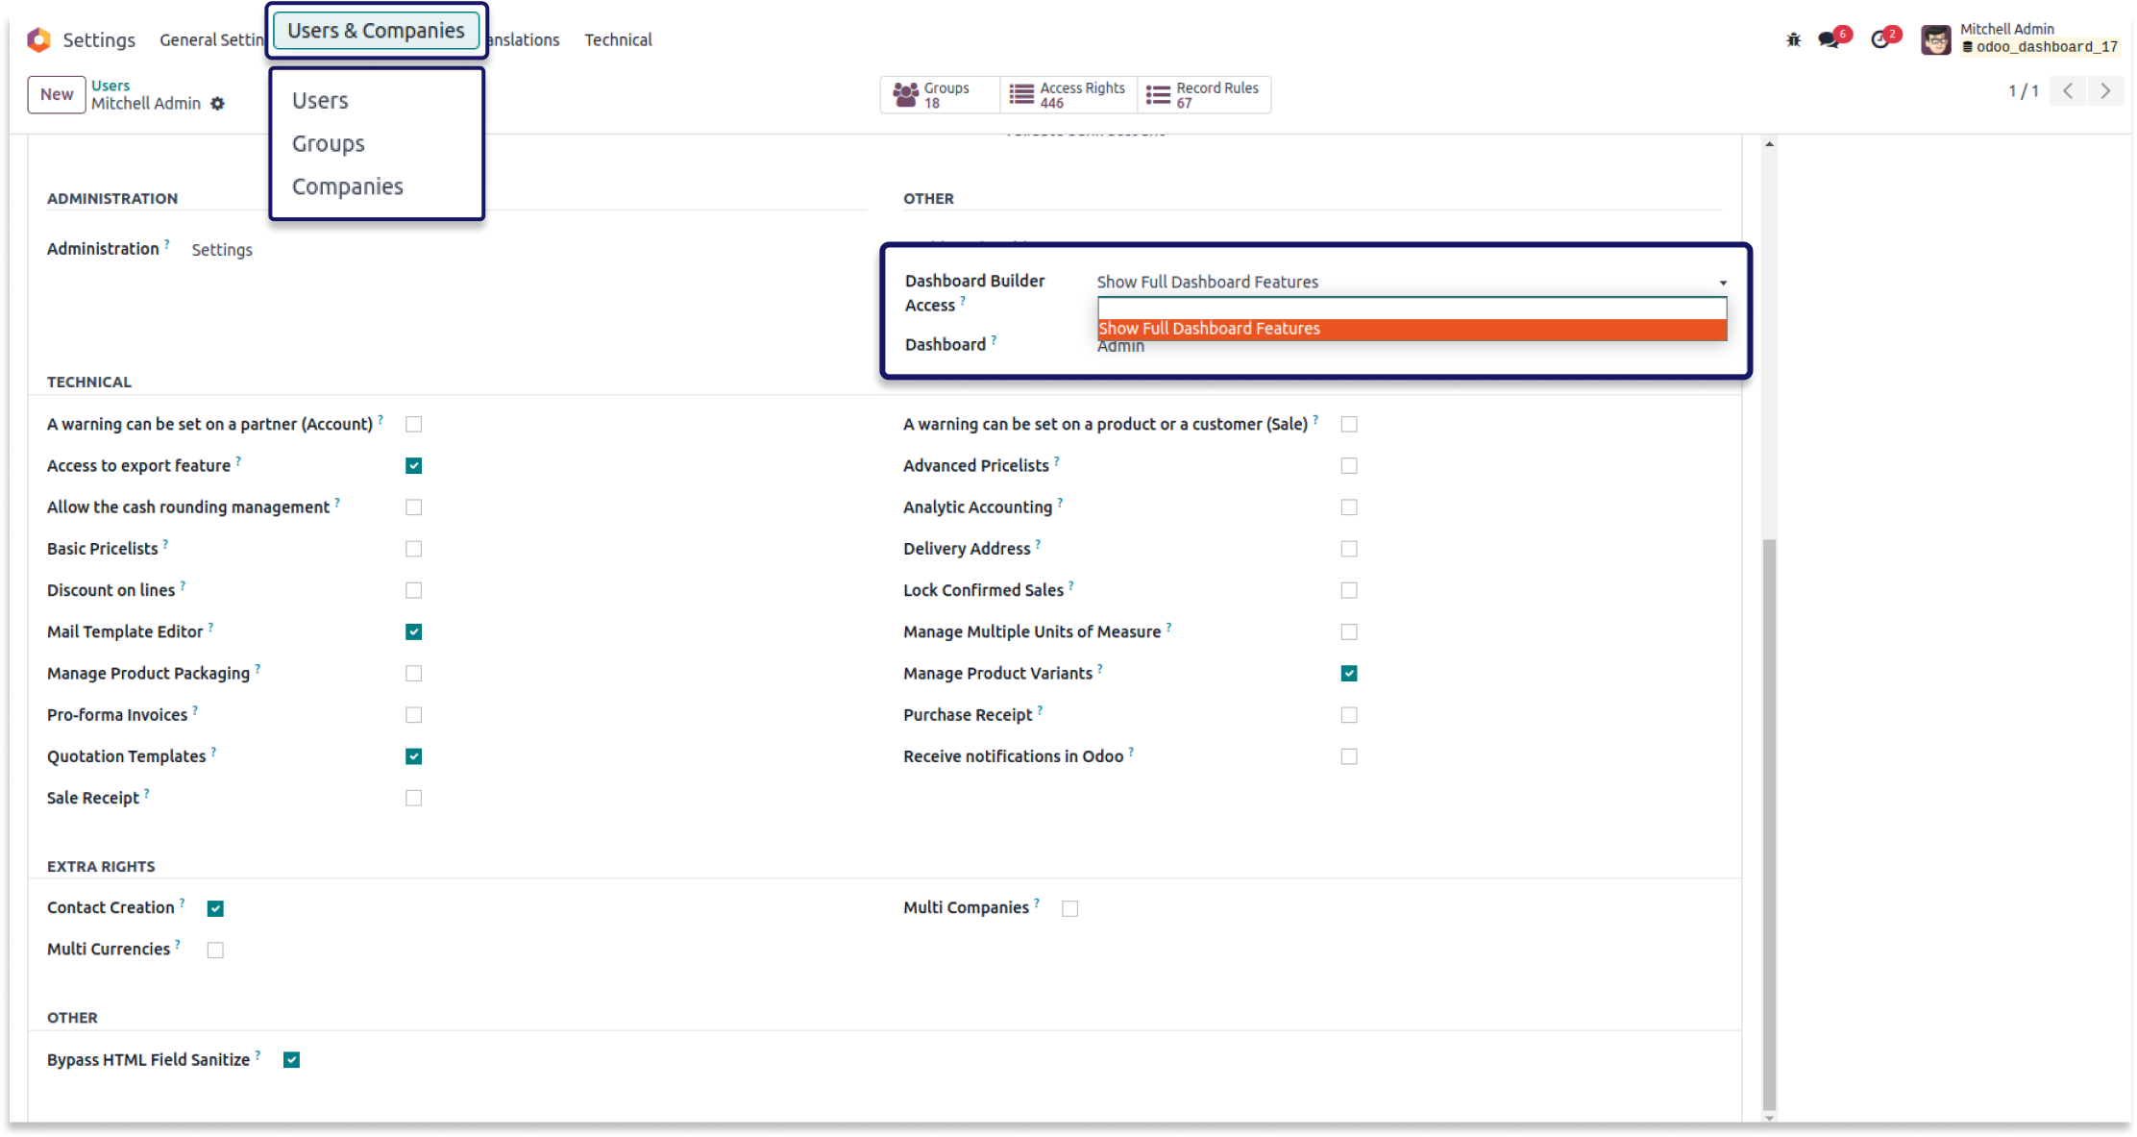Open the Groups smart button showing 18
Viewport: 2137px width, 1137px height.
click(x=939, y=94)
